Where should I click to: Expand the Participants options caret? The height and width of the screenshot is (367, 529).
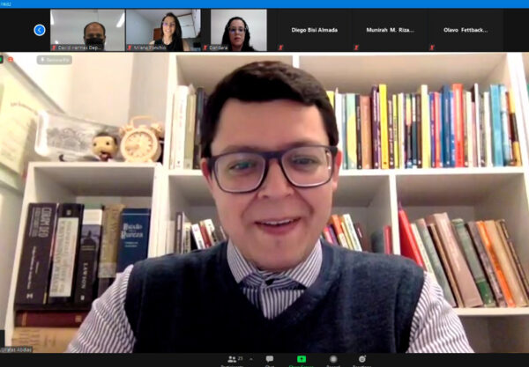click(251, 358)
